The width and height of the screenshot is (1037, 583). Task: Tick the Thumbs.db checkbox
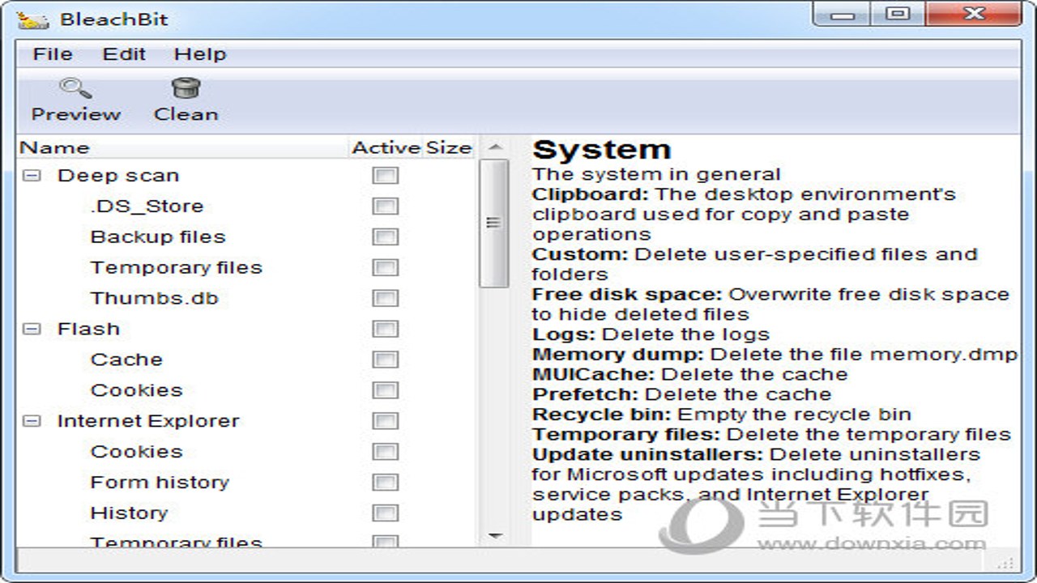(386, 299)
